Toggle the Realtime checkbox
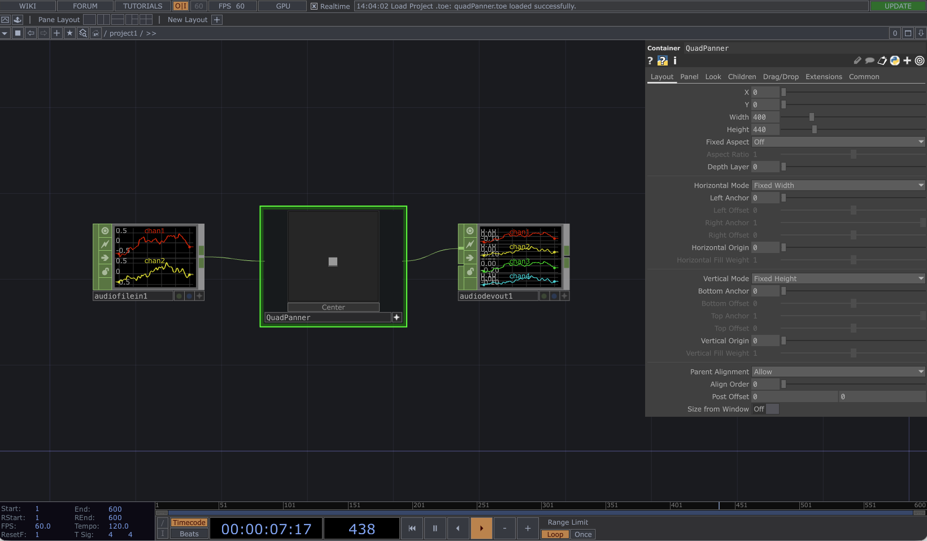The height and width of the screenshot is (541, 927). [314, 6]
